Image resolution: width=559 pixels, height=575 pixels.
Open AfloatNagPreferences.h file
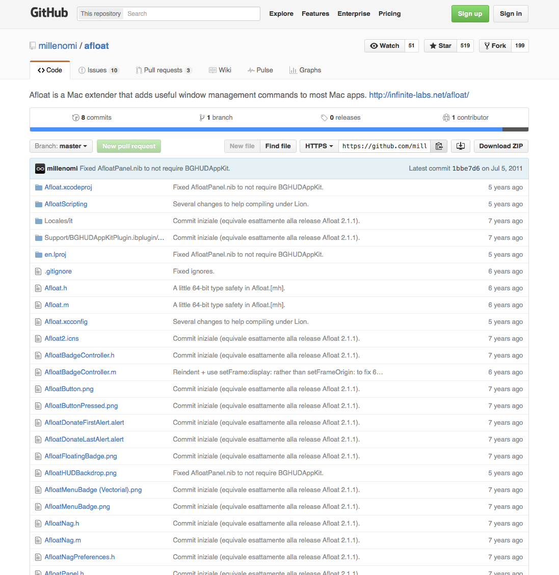(79, 557)
